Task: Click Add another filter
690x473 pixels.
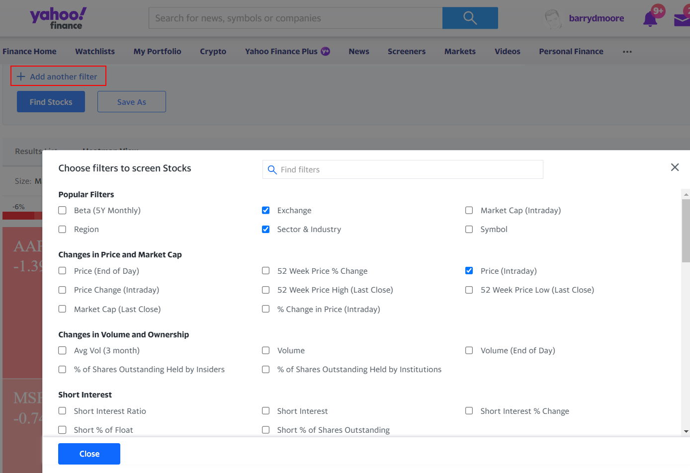Action: click(58, 77)
